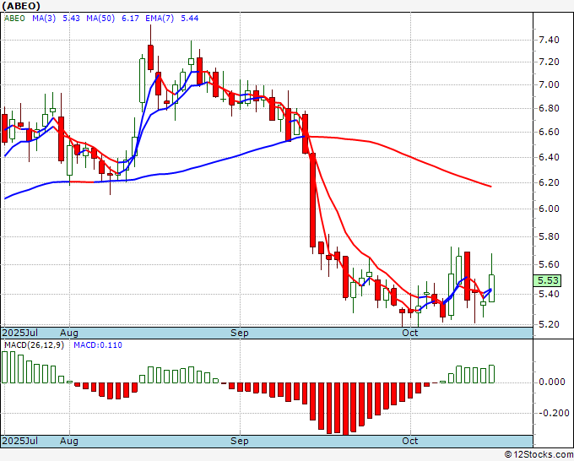
Task: Click Oct on the MACD timeline
Action: [x=410, y=441]
